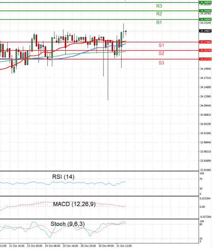Viewport: 212px width, 249px height.
Task: Click the MACD (12,26,9) indicator title
Action: [74, 204]
